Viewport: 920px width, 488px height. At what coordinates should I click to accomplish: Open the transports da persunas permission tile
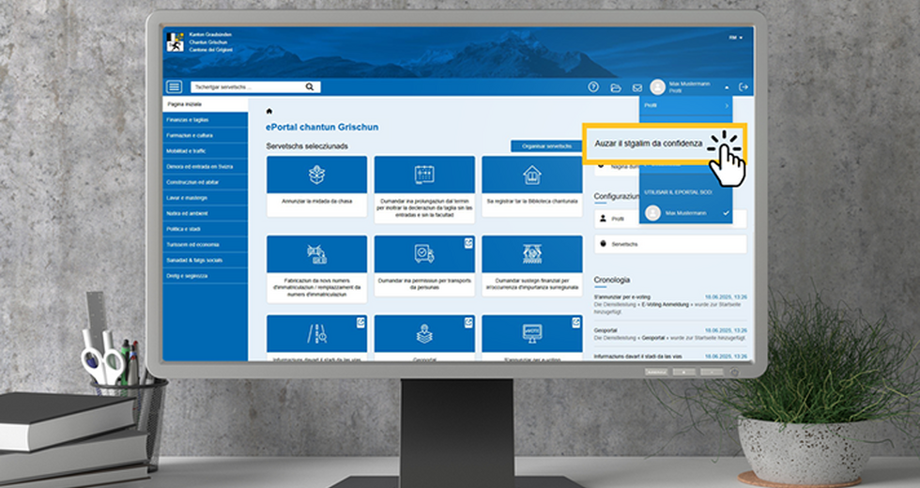(424, 265)
